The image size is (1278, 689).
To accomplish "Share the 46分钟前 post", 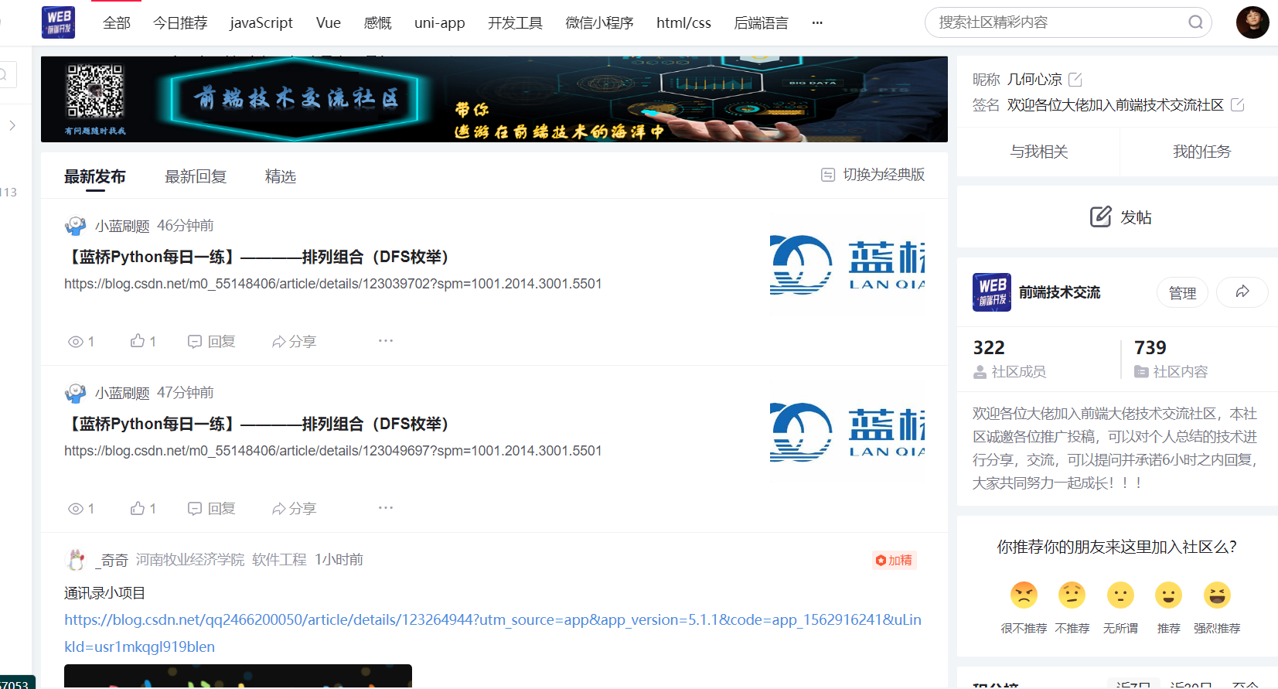I will [294, 341].
